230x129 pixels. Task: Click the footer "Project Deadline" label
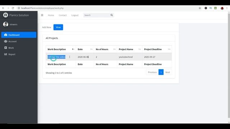[x=153, y=64]
